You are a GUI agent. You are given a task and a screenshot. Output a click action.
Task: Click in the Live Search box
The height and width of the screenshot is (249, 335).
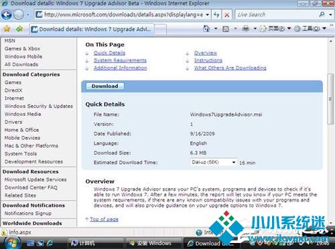click(277, 15)
